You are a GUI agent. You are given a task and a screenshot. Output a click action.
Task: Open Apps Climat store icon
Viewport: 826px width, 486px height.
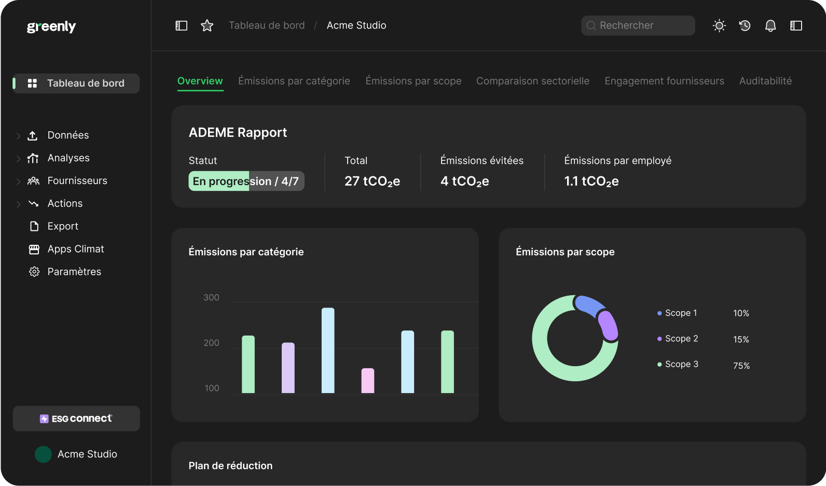point(34,249)
